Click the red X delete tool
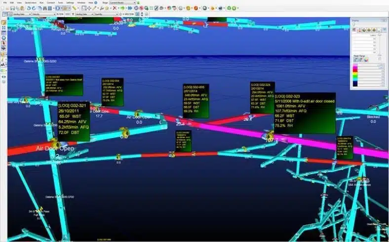This screenshot has height=242, width=389. (115, 8)
